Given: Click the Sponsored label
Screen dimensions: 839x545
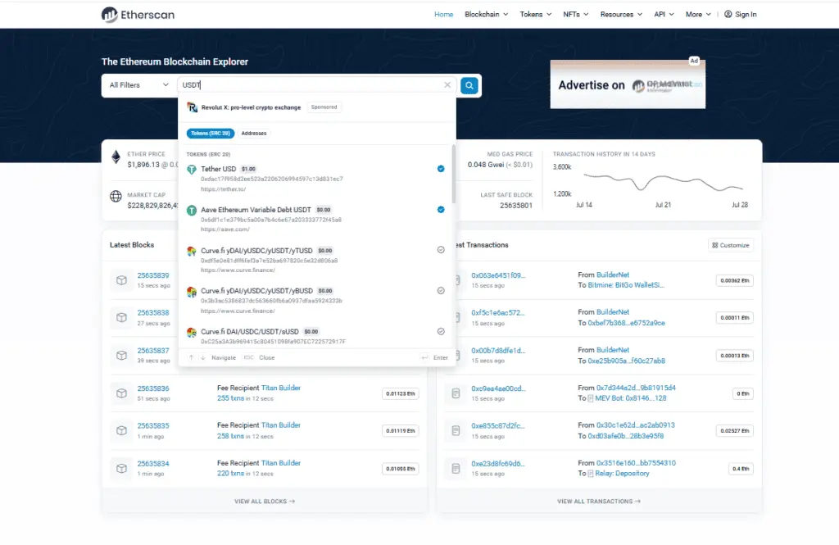Looking at the screenshot, I should tap(324, 107).
